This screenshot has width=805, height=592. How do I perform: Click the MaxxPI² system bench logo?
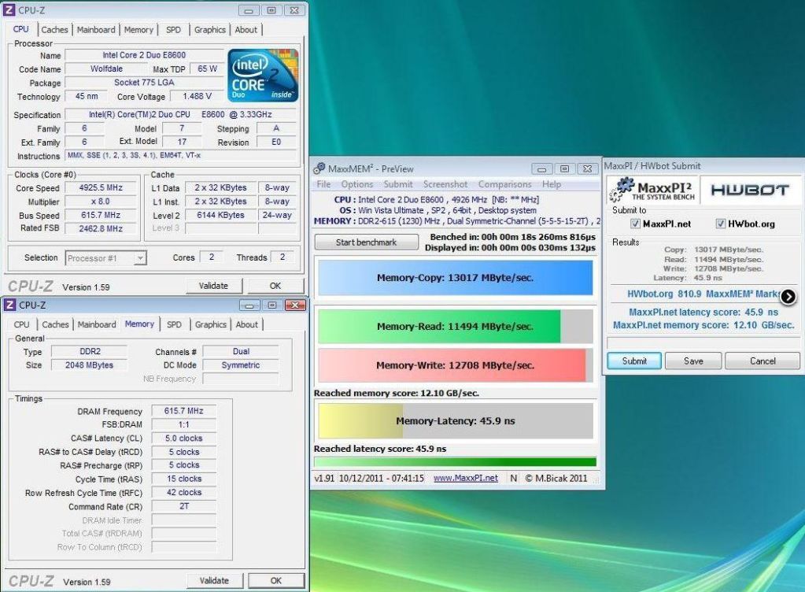pyautogui.click(x=652, y=190)
